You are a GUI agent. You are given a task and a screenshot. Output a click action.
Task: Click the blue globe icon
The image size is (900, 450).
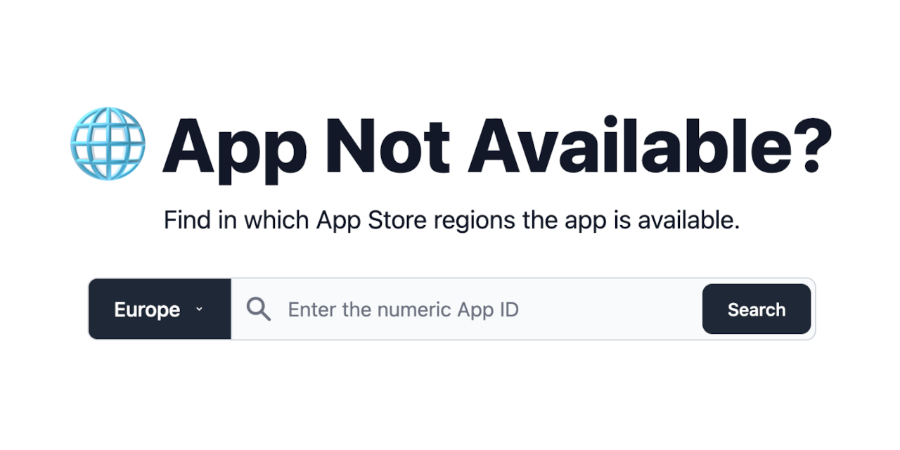tap(108, 143)
